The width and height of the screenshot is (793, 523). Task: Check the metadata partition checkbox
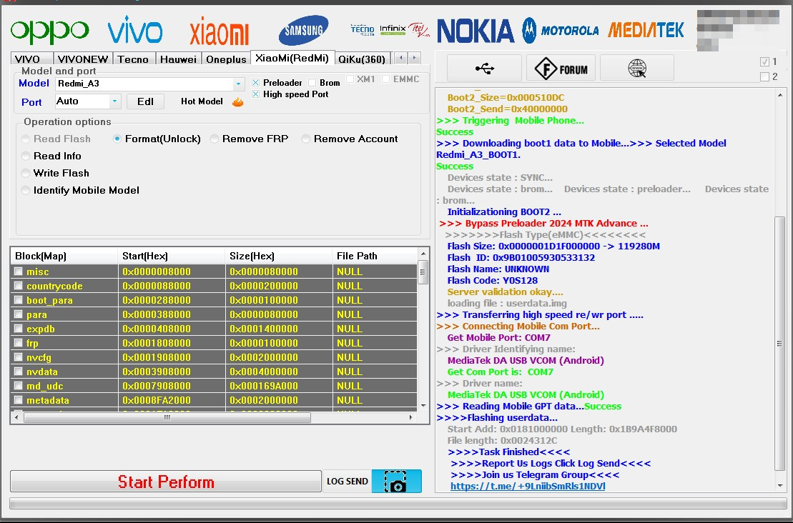pos(18,399)
